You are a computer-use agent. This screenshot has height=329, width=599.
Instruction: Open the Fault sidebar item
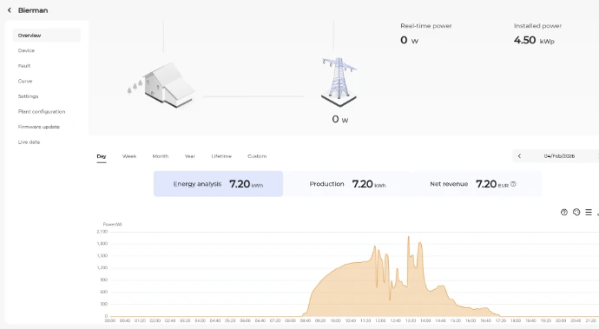point(24,66)
